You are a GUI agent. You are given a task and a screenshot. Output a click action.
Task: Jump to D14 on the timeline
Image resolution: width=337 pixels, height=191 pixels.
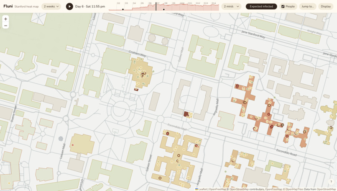214,3
